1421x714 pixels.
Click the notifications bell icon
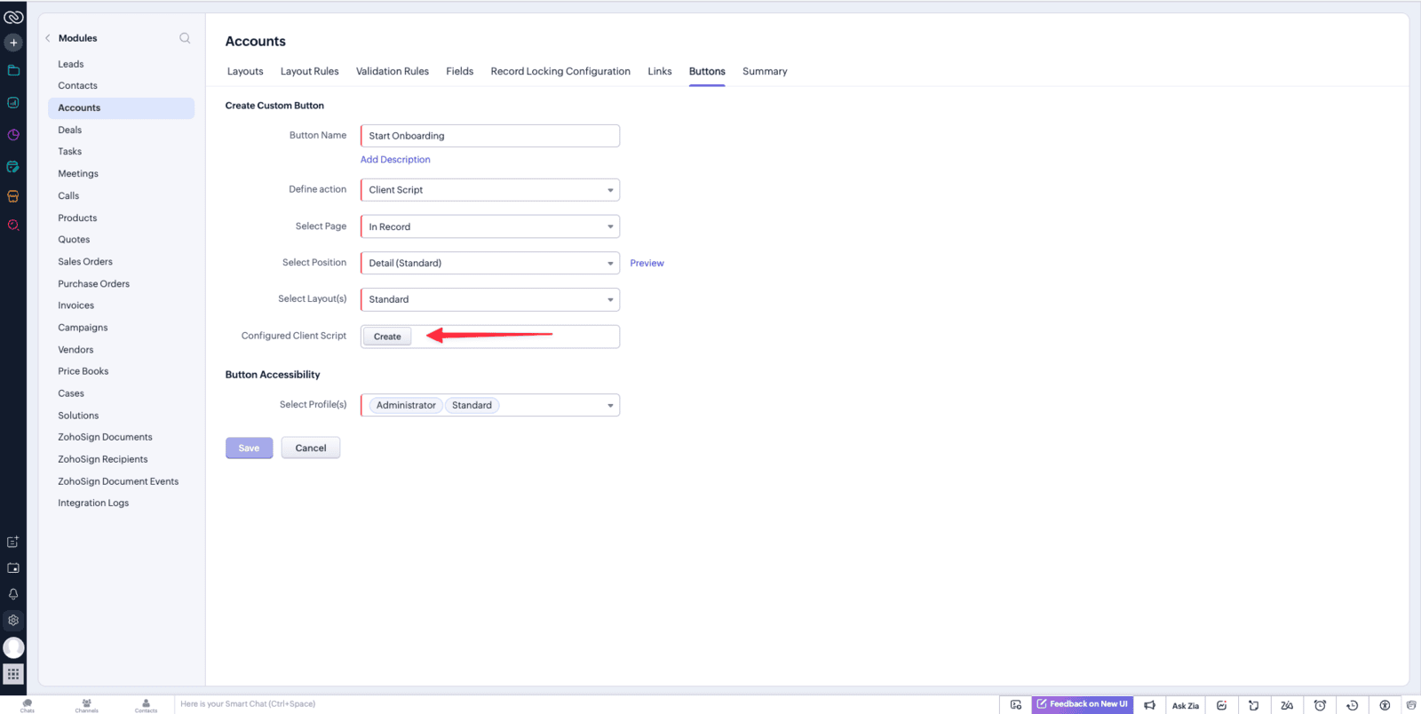(x=13, y=594)
